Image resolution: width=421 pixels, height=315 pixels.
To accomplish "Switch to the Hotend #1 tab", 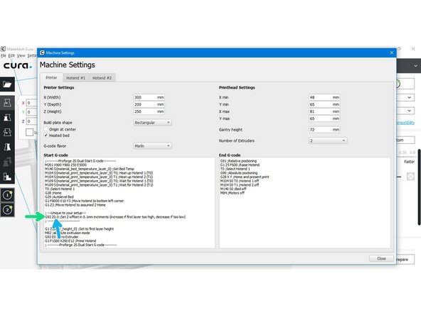I will [75, 78].
